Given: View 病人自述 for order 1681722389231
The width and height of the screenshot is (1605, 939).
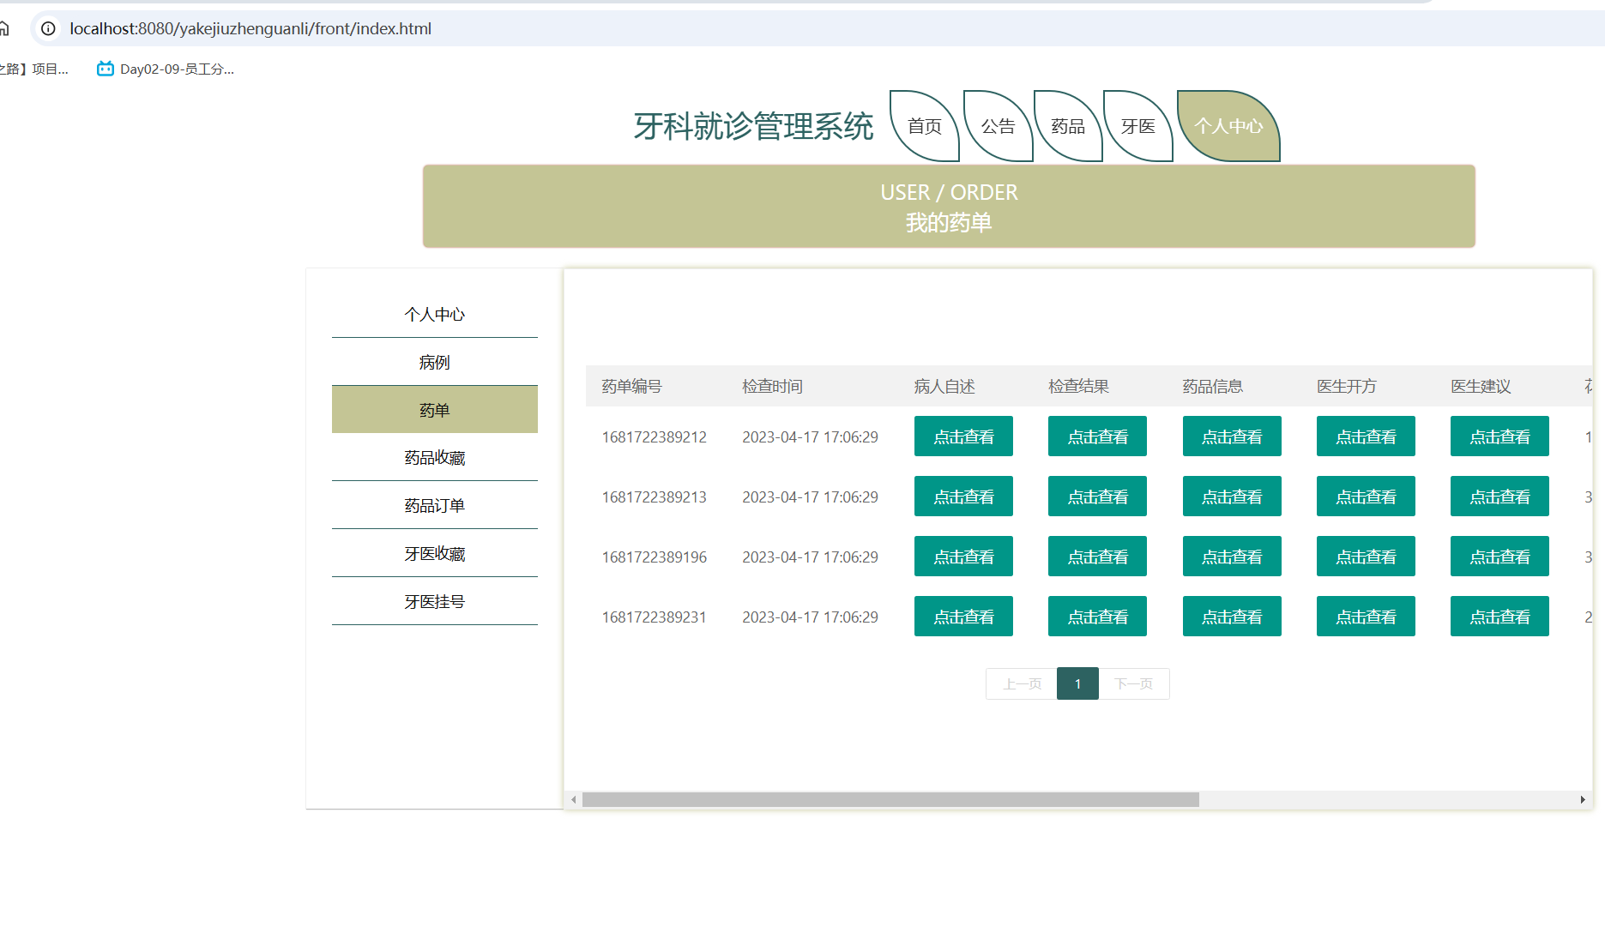Looking at the screenshot, I should (963, 617).
